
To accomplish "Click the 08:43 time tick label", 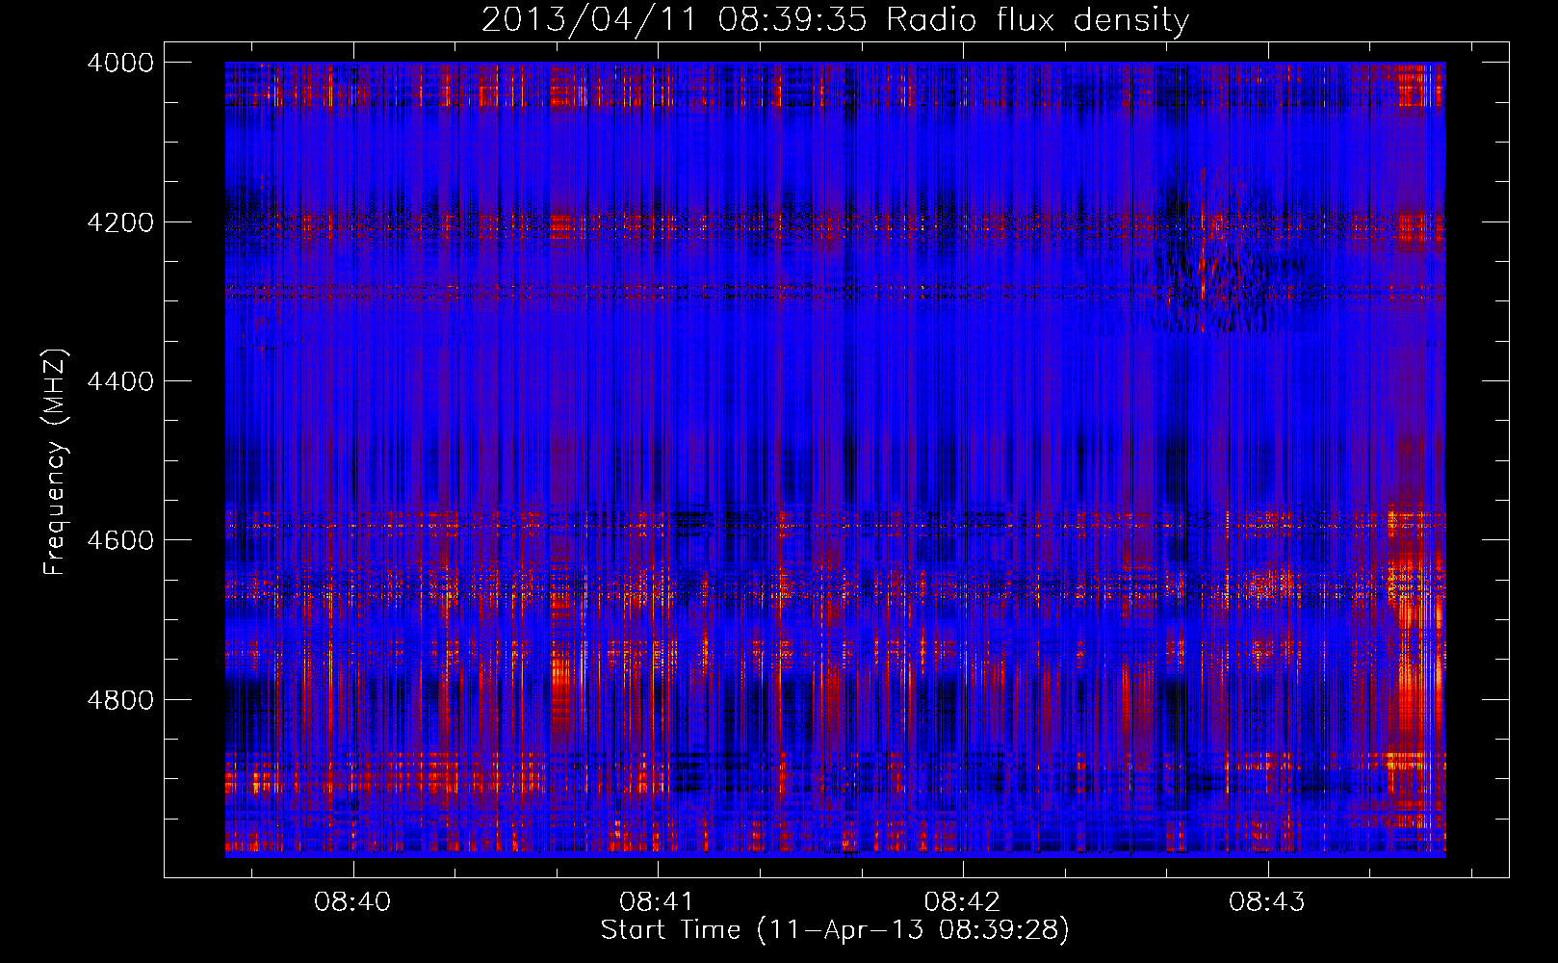I will point(1267,902).
